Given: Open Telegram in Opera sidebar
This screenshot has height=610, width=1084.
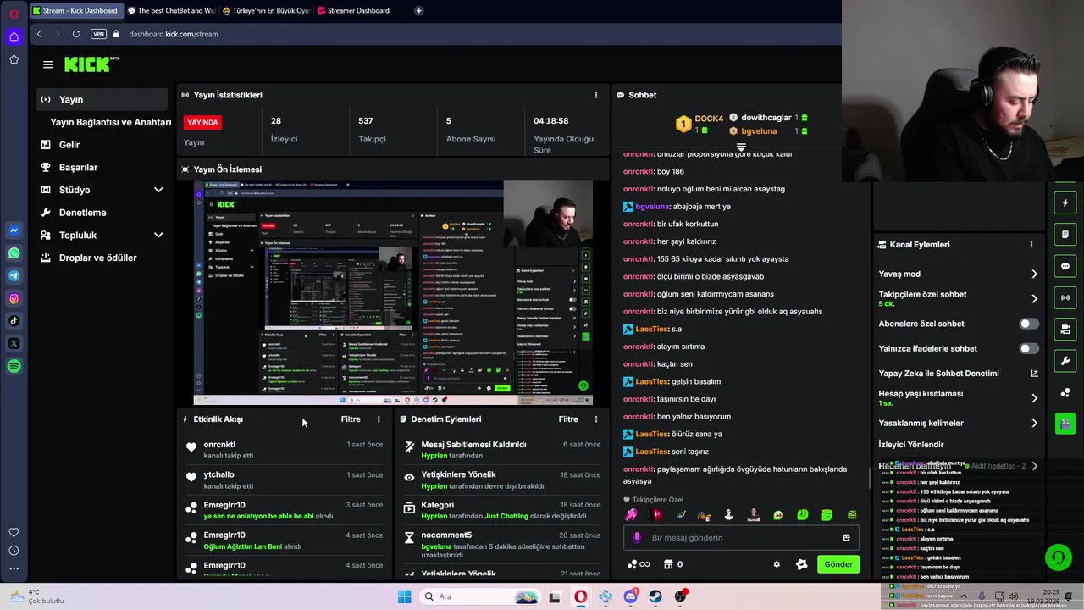Looking at the screenshot, I should [x=14, y=275].
